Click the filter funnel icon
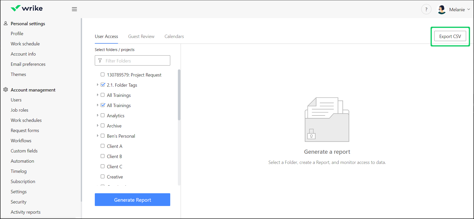Image resolution: width=474 pixels, height=219 pixels. click(100, 61)
